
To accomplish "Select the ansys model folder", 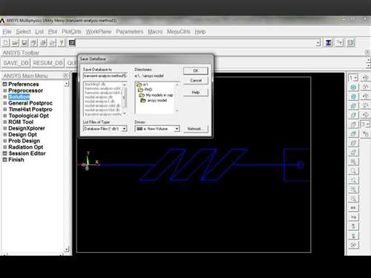I will click(x=154, y=100).
